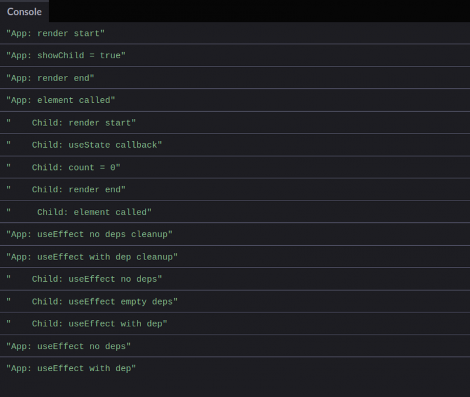Select the final "App: useEffect with dep" line
470x397 pixels.
click(235, 369)
